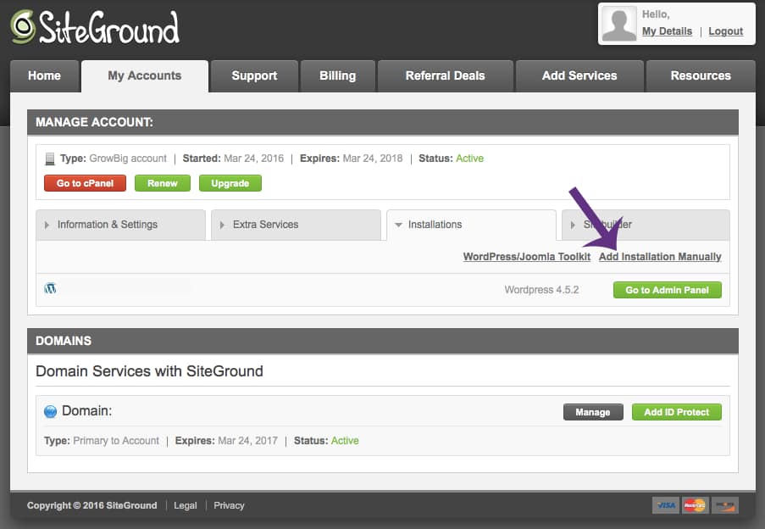Collapse the Installations section
This screenshot has height=529, width=765.
470,225
